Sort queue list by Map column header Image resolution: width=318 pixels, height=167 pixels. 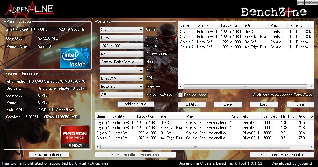278,25
